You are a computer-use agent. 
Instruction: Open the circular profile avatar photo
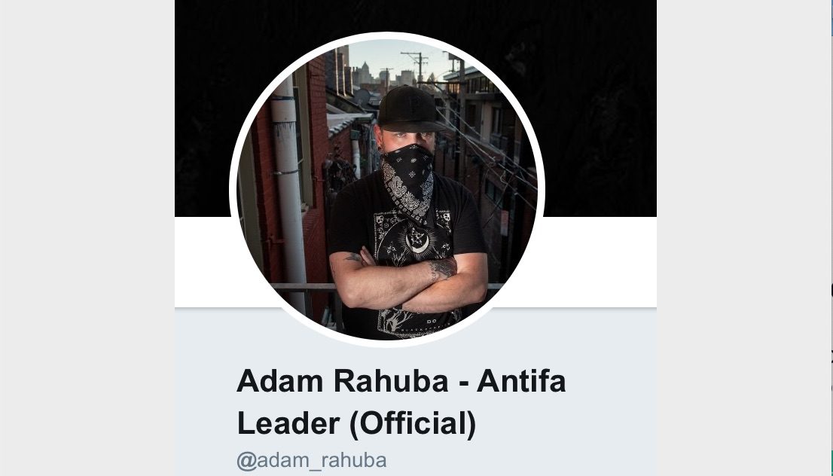[387, 189]
